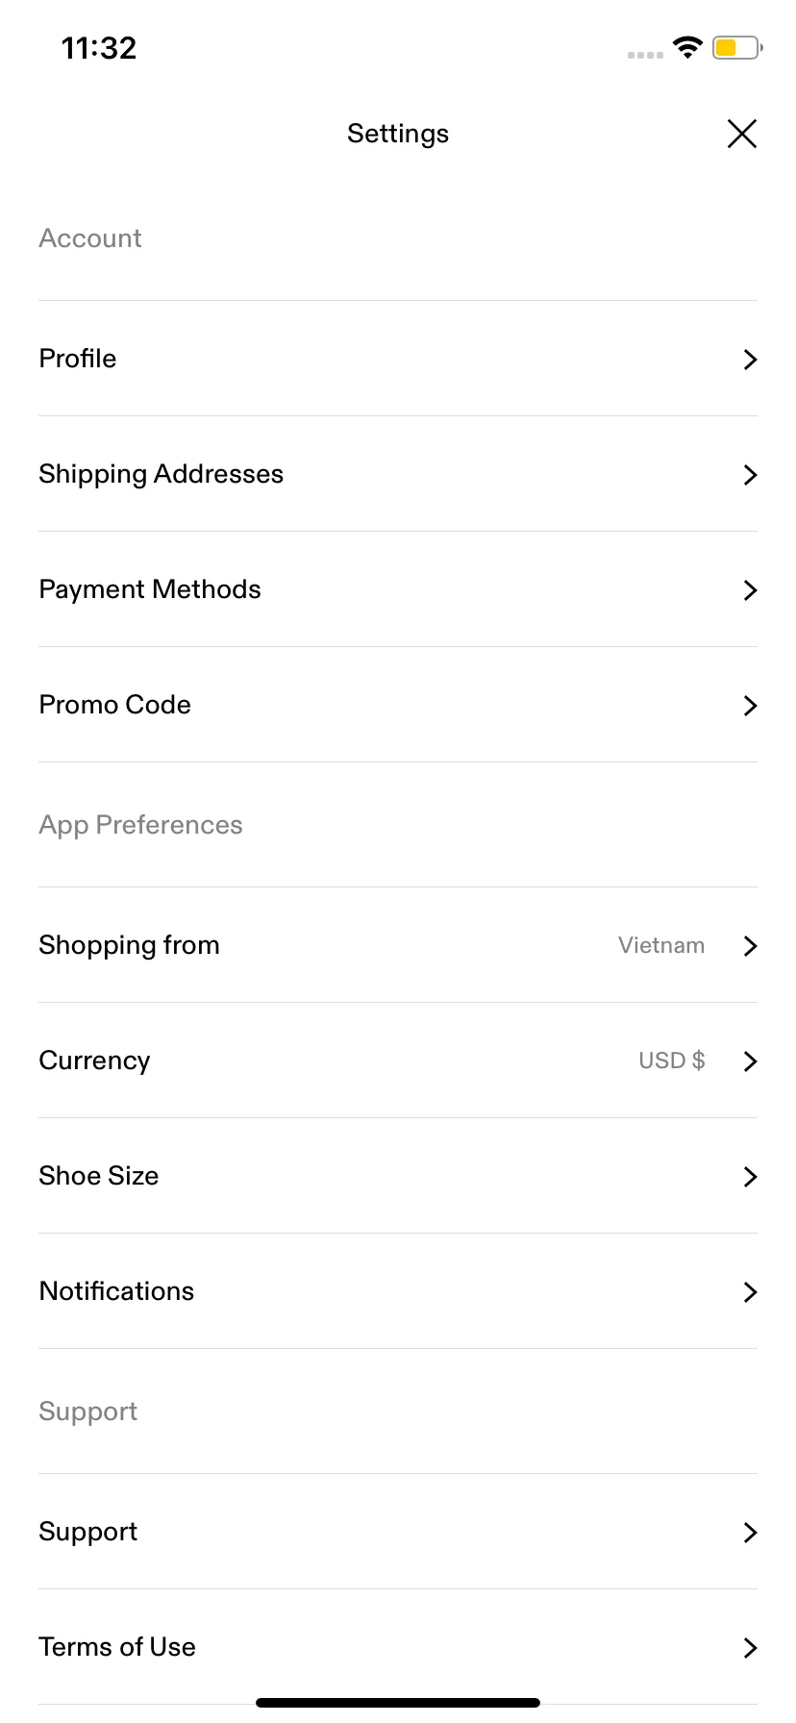Tap the chevron arrow beside Payment Methods
This screenshot has width=796, height=1723.
tap(751, 590)
